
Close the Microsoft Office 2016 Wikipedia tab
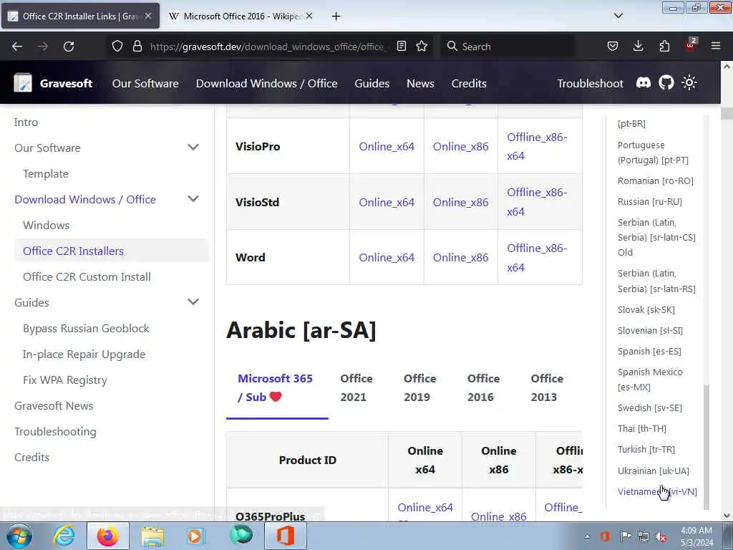(x=309, y=16)
